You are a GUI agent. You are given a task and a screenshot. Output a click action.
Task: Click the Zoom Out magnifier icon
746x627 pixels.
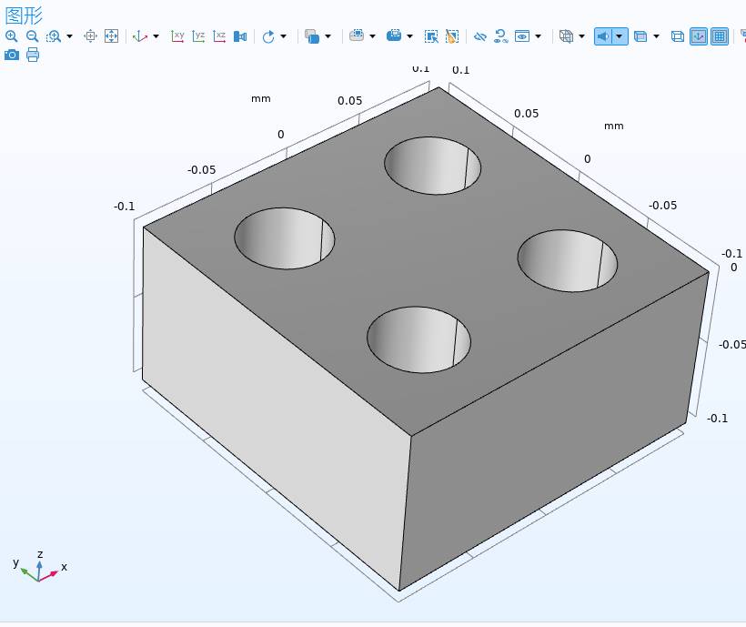coord(32,36)
